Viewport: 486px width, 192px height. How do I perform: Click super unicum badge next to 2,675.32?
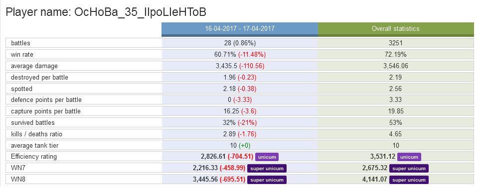pos(409,168)
